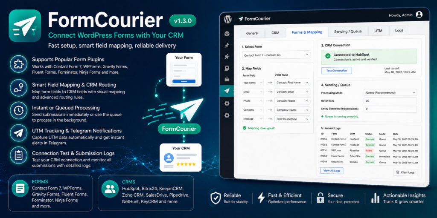Open the Admin user avatar icon
Image resolution: width=437 pixels, height=218 pixels.
(419, 14)
